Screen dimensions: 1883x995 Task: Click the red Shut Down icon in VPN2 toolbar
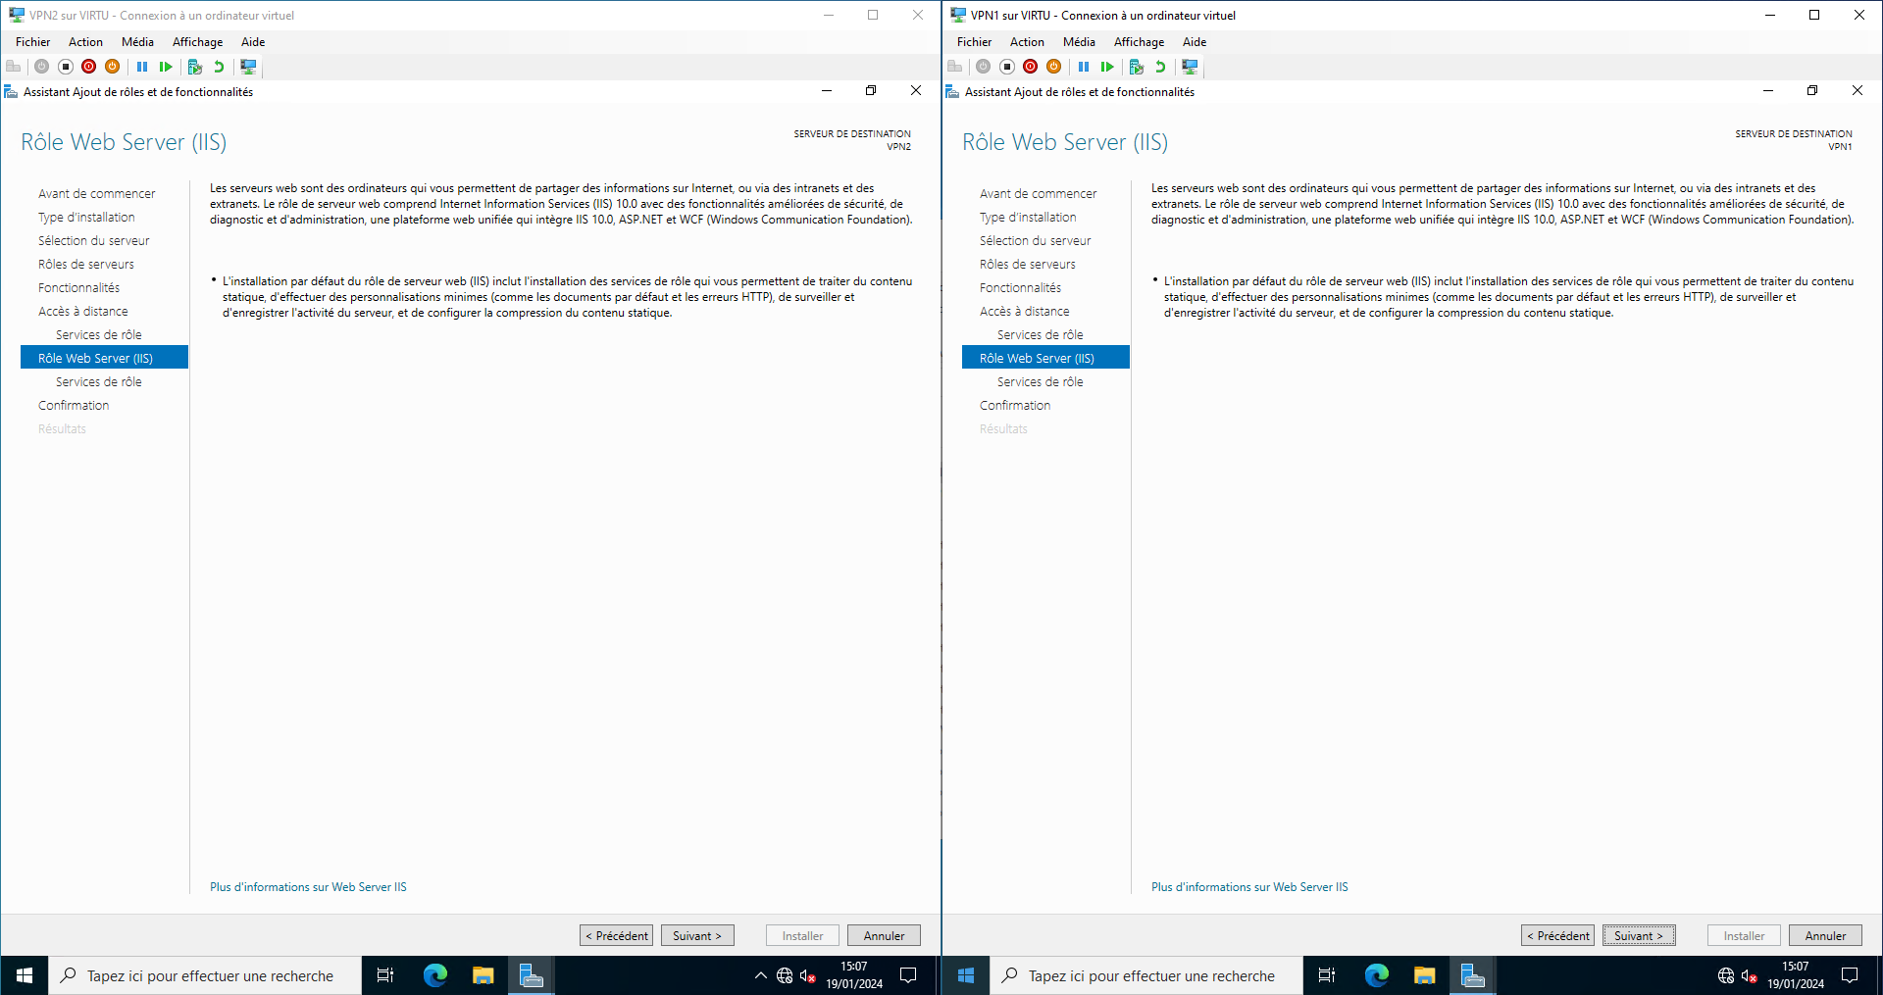(89, 67)
